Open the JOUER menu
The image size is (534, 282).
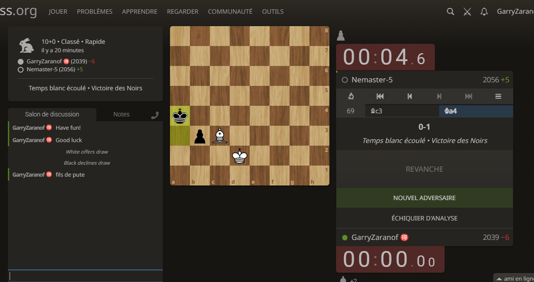(58, 11)
